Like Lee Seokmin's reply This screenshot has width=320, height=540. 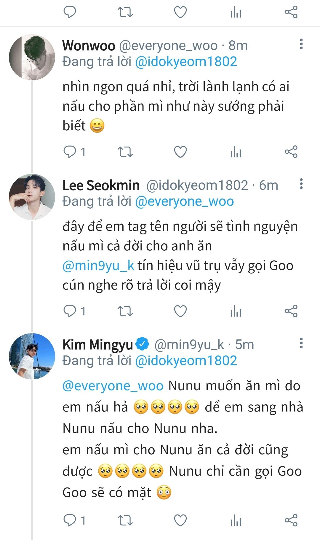[x=180, y=311]
